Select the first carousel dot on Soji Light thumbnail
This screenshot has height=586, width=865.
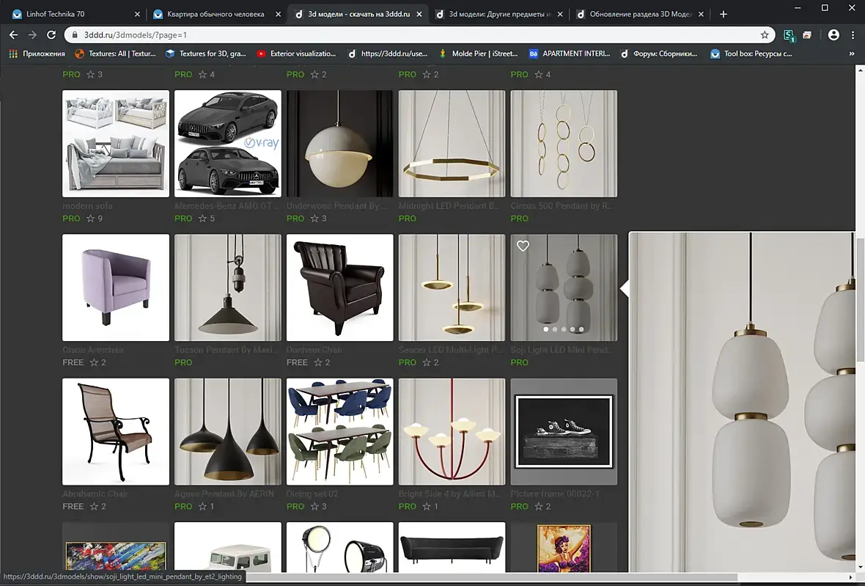coord(546,329)
